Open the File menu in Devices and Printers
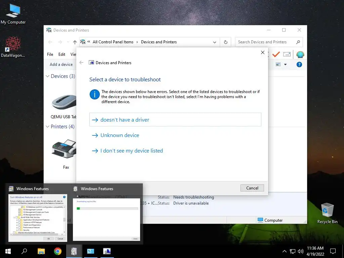 (50, 54)
